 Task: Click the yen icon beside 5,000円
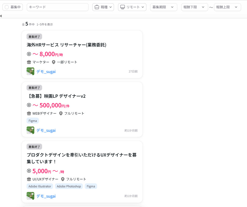click(x=29, y=171)
